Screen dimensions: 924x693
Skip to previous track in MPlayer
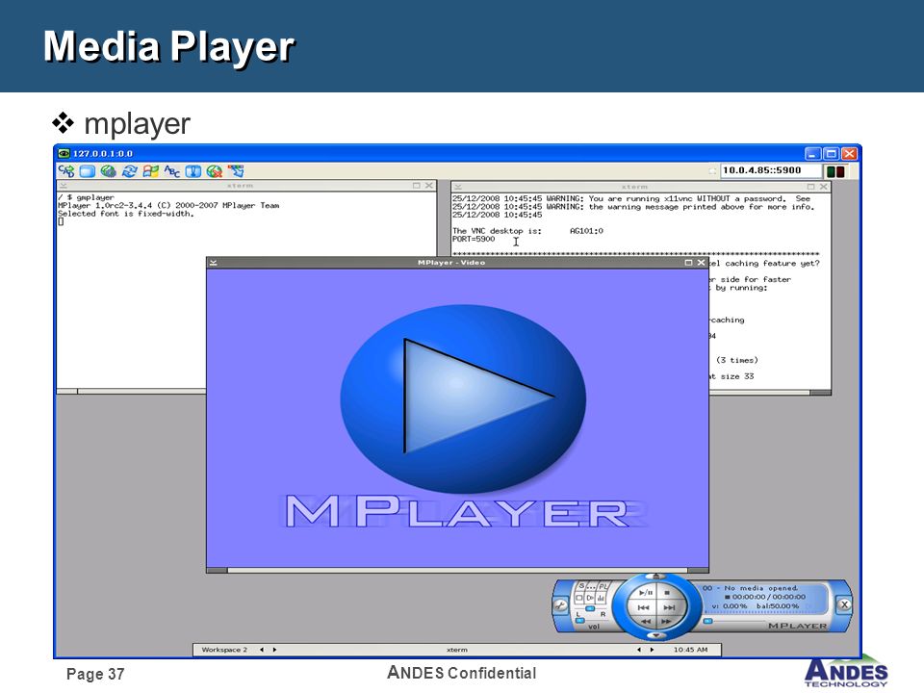644,607
